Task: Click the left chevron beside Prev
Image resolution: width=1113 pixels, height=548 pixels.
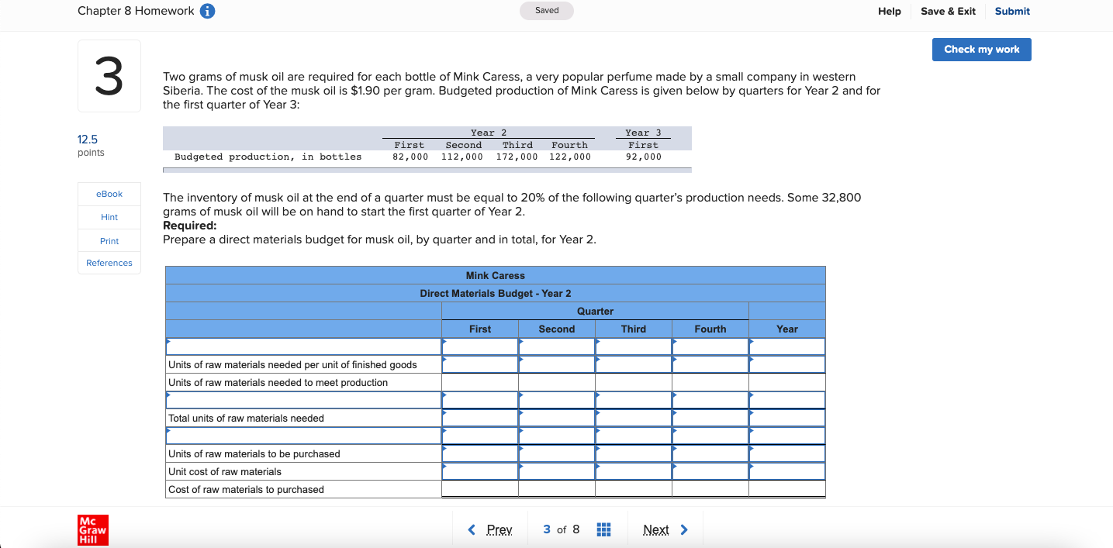Action: coord(472,529)
